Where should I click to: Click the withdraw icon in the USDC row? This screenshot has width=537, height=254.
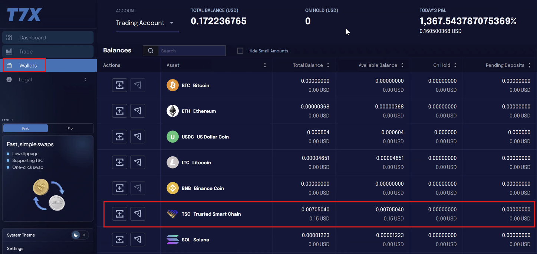pos(138,137)
